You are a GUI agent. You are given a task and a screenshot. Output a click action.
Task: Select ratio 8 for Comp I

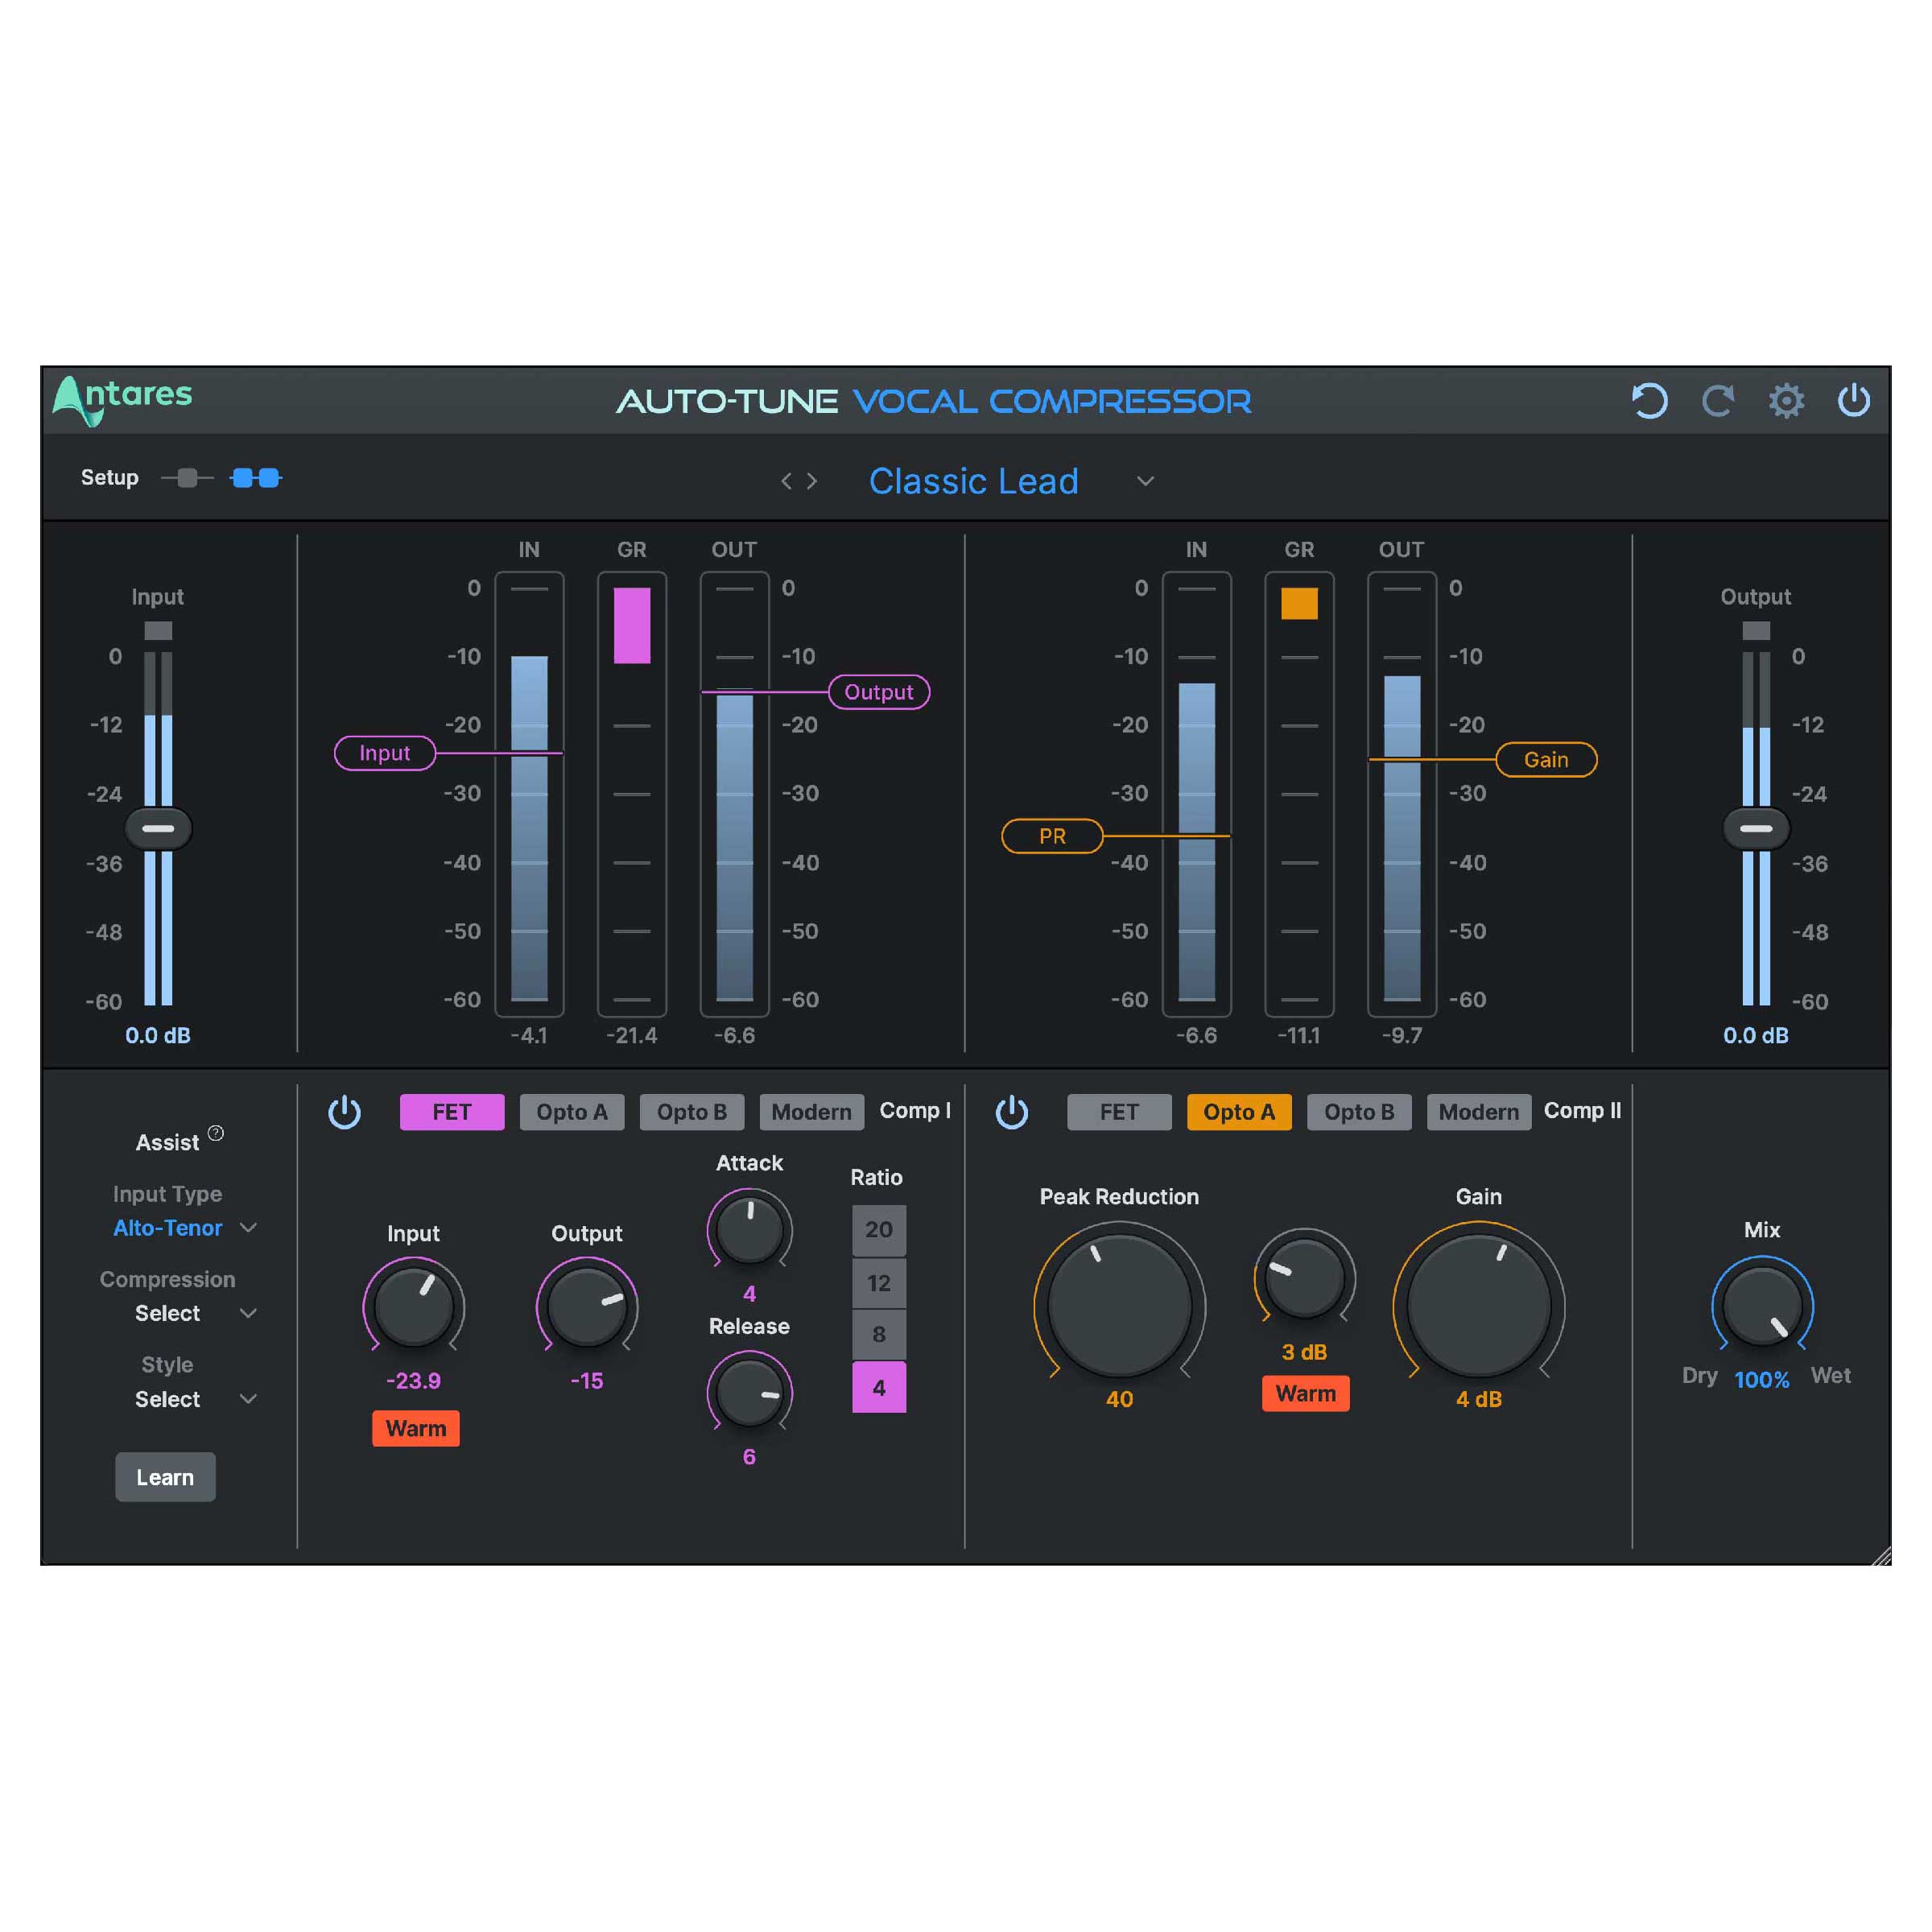point(879,1334)
